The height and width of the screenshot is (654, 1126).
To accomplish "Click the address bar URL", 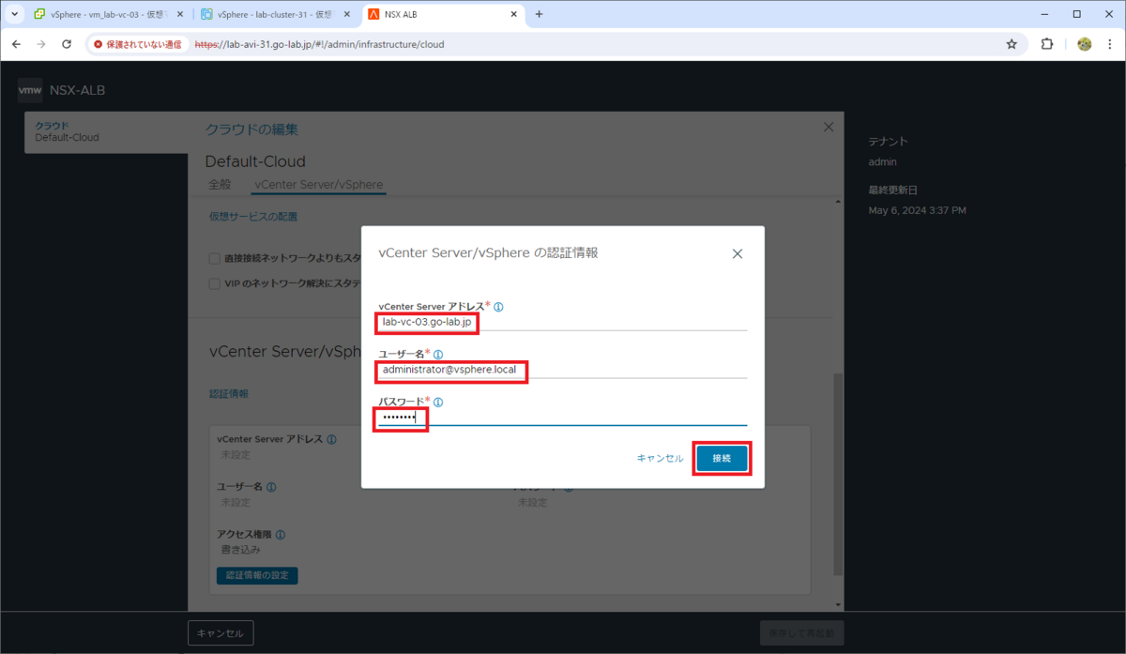I will click(x=319, y=44).
